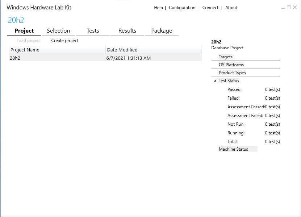This screenshot has width=301, height=217.
Task: Select the 20h2 project row
Action: (x=105, y=58)
